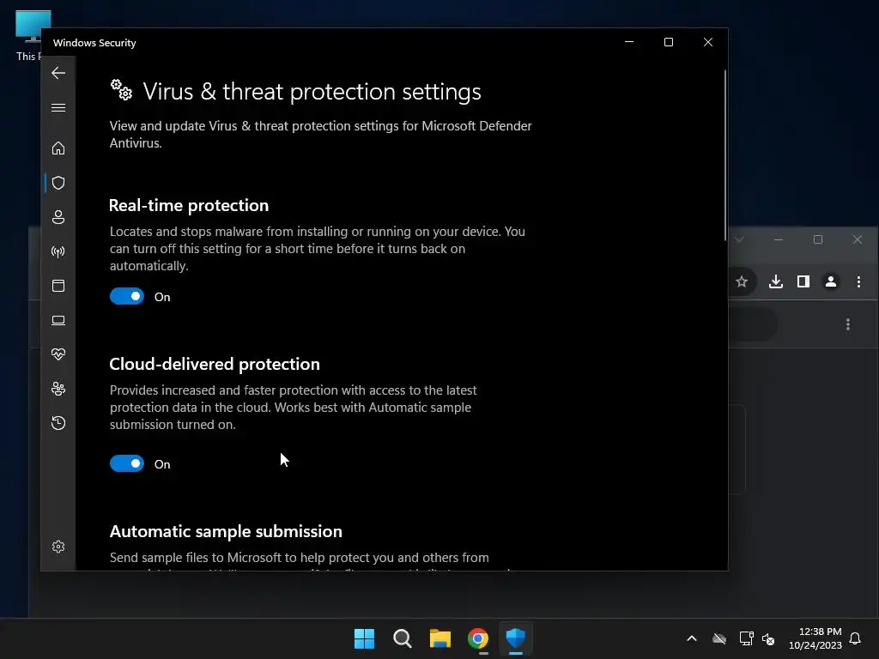
Task: Toggle Chrome side panel icon
Action: [803, 281]
